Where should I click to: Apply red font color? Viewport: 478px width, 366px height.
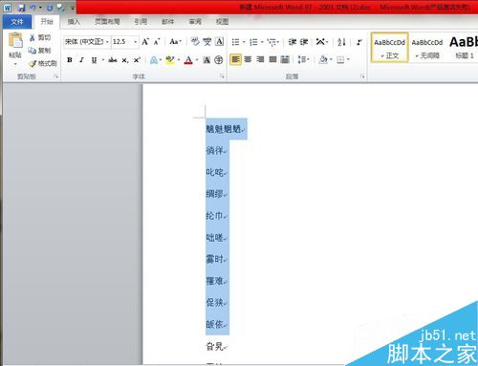click(188, 60)
